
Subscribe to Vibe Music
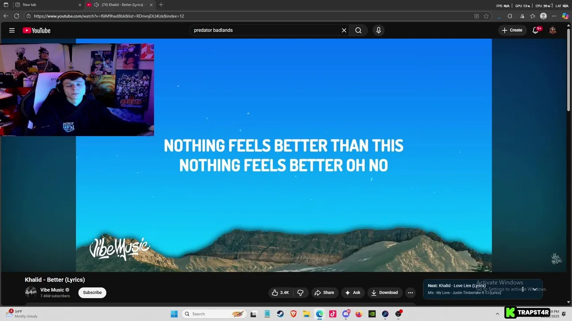(93, 292)
